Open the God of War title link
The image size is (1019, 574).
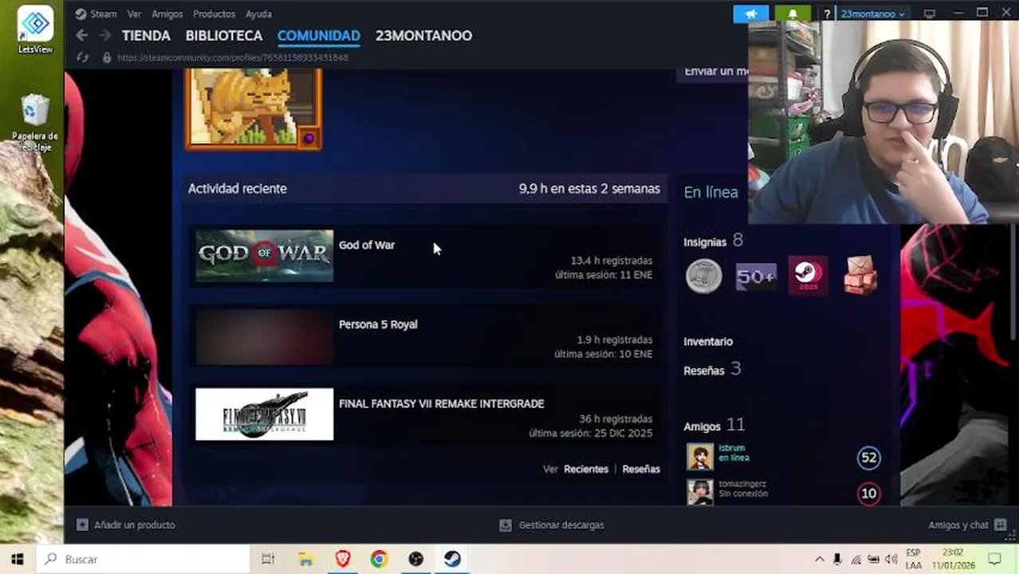(367, 245)
